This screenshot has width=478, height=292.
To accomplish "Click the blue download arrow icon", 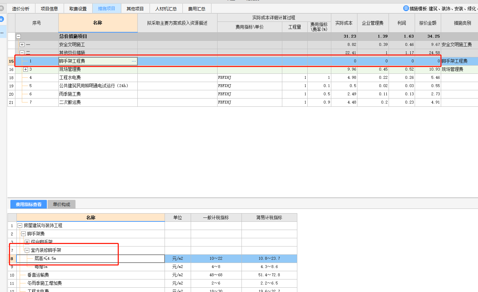I will point(1,19).
